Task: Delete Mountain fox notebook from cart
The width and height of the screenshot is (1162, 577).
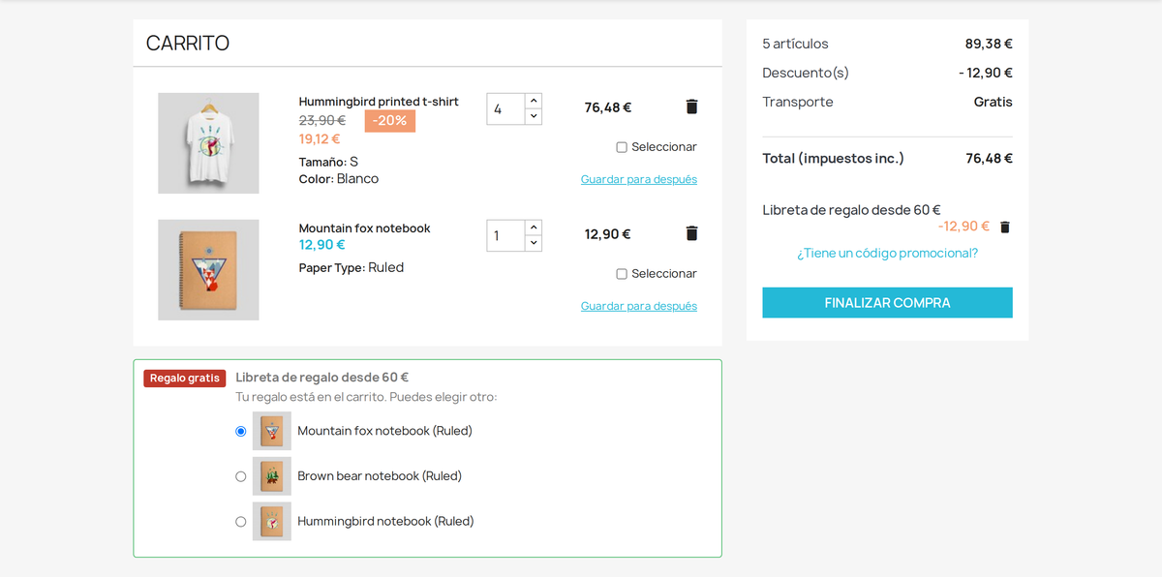Action: [x=691, y=233]
